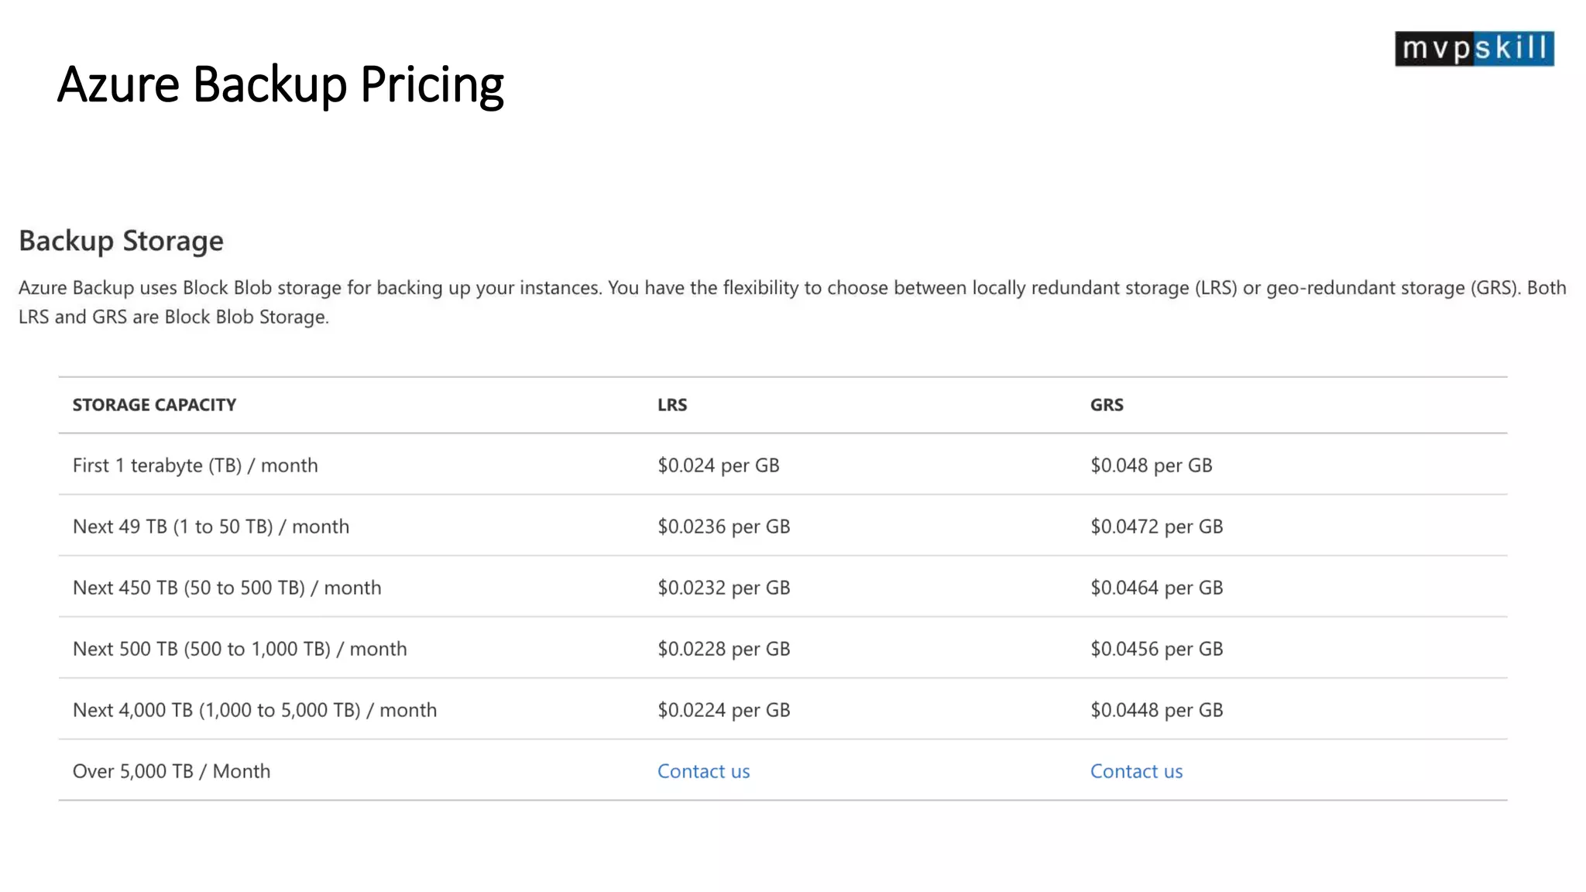
Task: Click the '$0.0472 per GB' cell
Action: point(1156,527)
